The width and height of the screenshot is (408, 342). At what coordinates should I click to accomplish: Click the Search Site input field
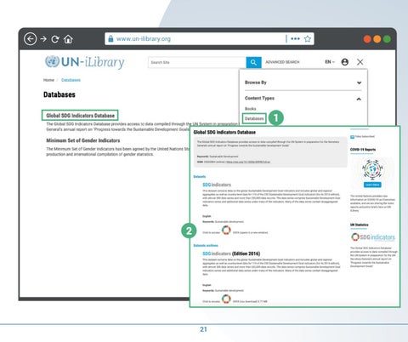point(197,62)
